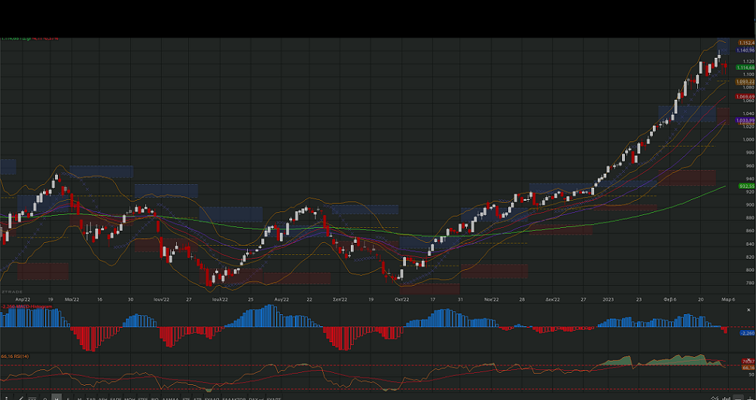Click the Δεκ'22 date label
Image resolution: width=756 pixels, height=400 pixels.
[x=553, y=299]
